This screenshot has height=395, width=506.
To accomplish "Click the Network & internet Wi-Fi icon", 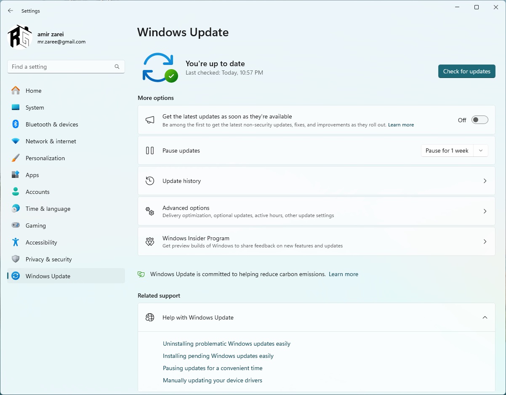I will click(16, 141).
